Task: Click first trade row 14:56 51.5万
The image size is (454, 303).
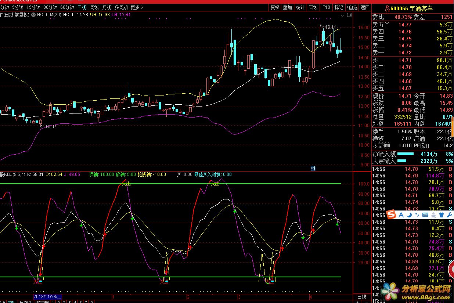Action: (x=412, y=169)
